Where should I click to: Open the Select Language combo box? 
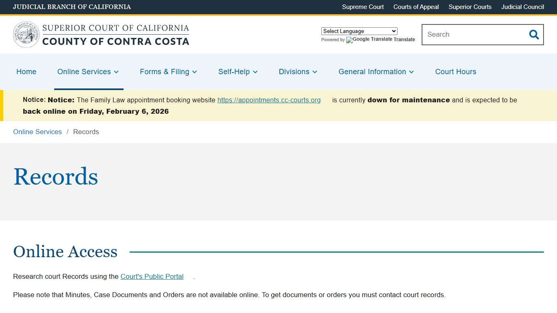tap(359, 31)
